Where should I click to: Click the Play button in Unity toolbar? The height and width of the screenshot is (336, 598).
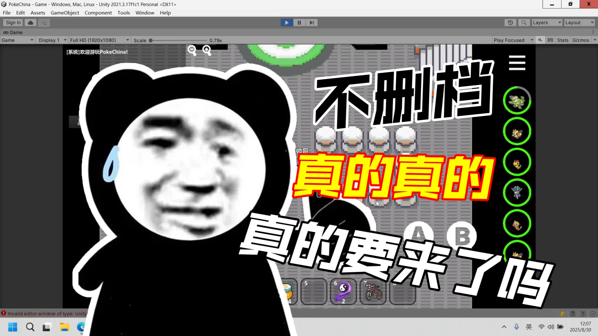[287, 22]
